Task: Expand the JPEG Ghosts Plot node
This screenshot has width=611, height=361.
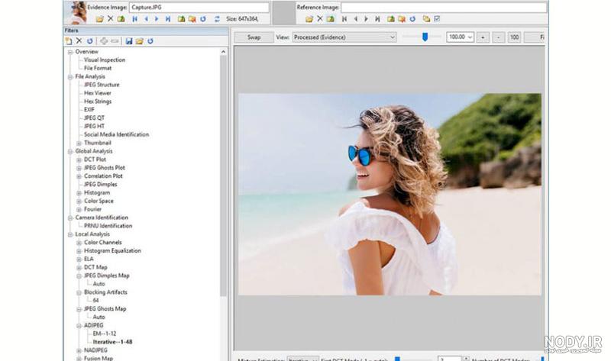Action: tap(79, 168)
